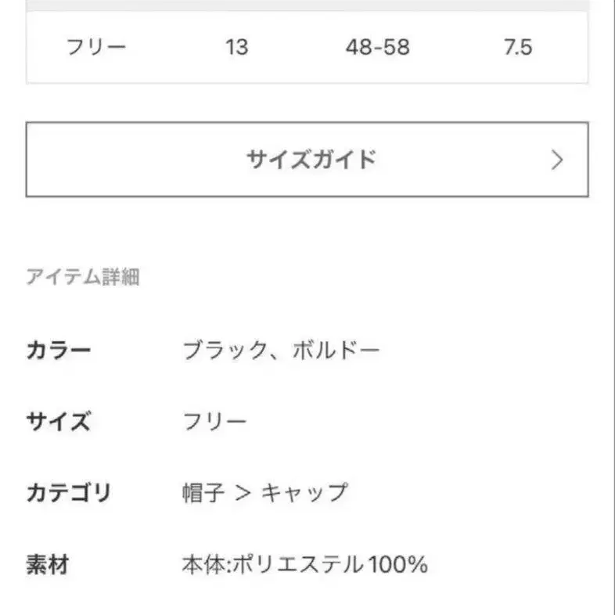Screen dimensions: 615x615
Task: Click the フリー value beside サイズ label
Action: 214,422
